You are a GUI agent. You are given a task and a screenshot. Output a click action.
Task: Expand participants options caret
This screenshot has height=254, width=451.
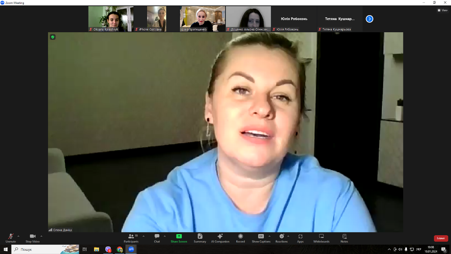[143, 236]
